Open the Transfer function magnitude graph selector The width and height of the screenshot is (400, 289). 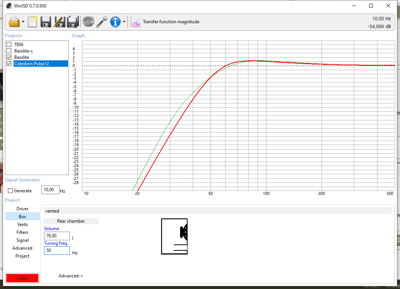[165, 22]
